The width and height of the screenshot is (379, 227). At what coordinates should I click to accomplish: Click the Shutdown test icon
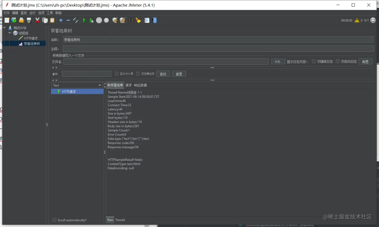pyautogui.click(x=106, y=20)
